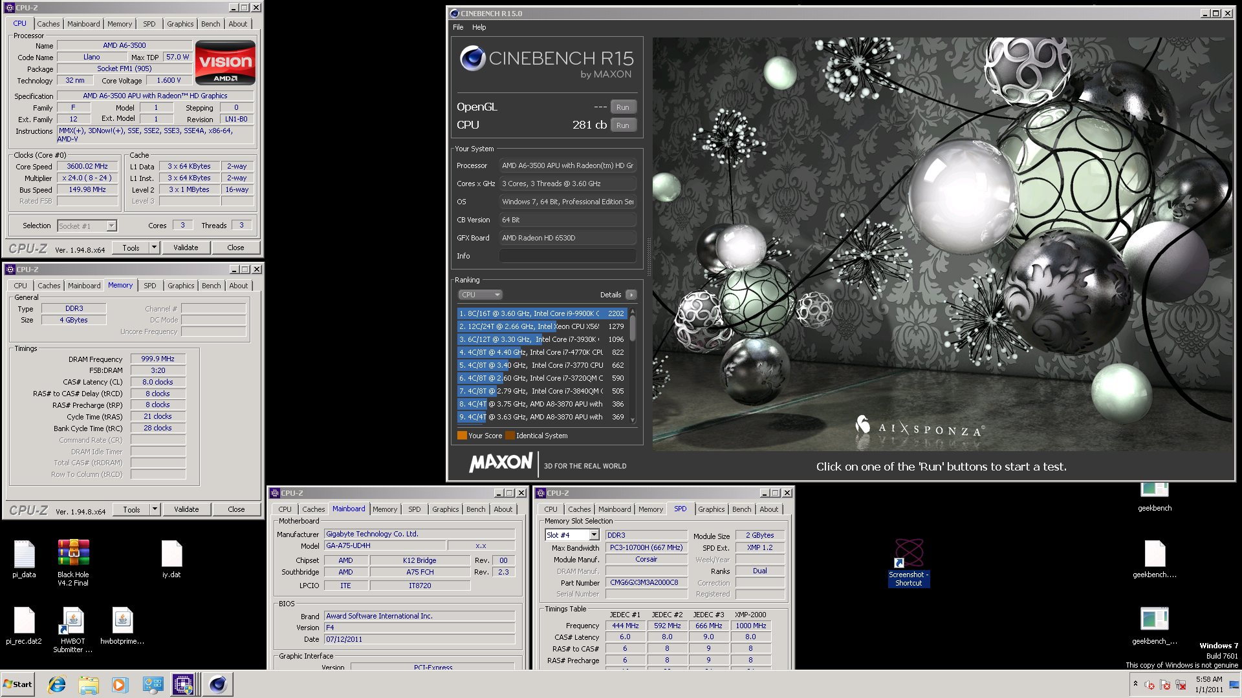Expand the Slot #4 memory slot dropdown
This screenshot has height=698, width=1242.
tap(594, 535)
